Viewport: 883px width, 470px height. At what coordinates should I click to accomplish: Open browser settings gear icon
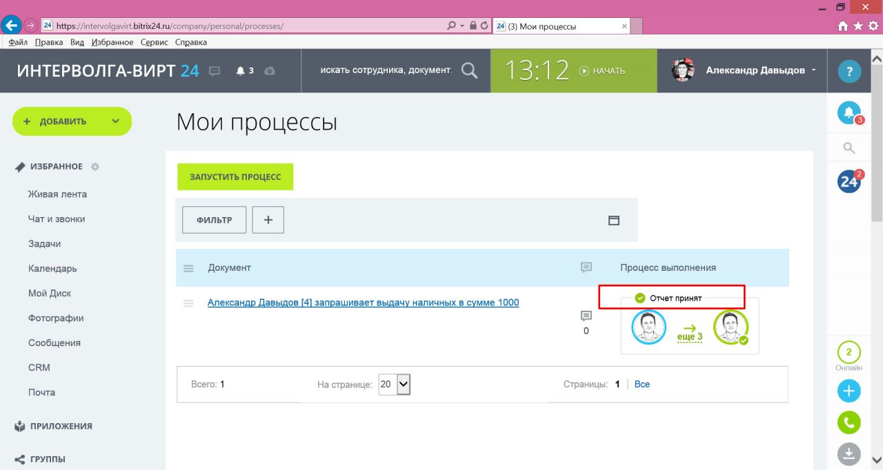tap(873, 26)
